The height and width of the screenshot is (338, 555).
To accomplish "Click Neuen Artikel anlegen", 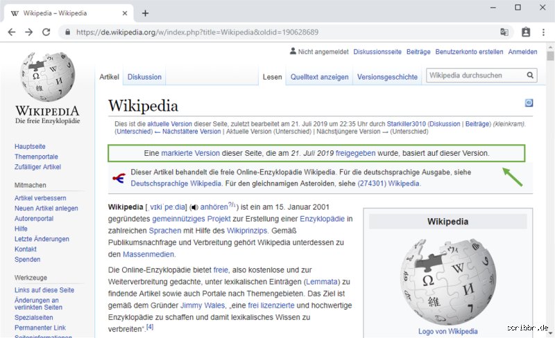I will click(46, 208).
